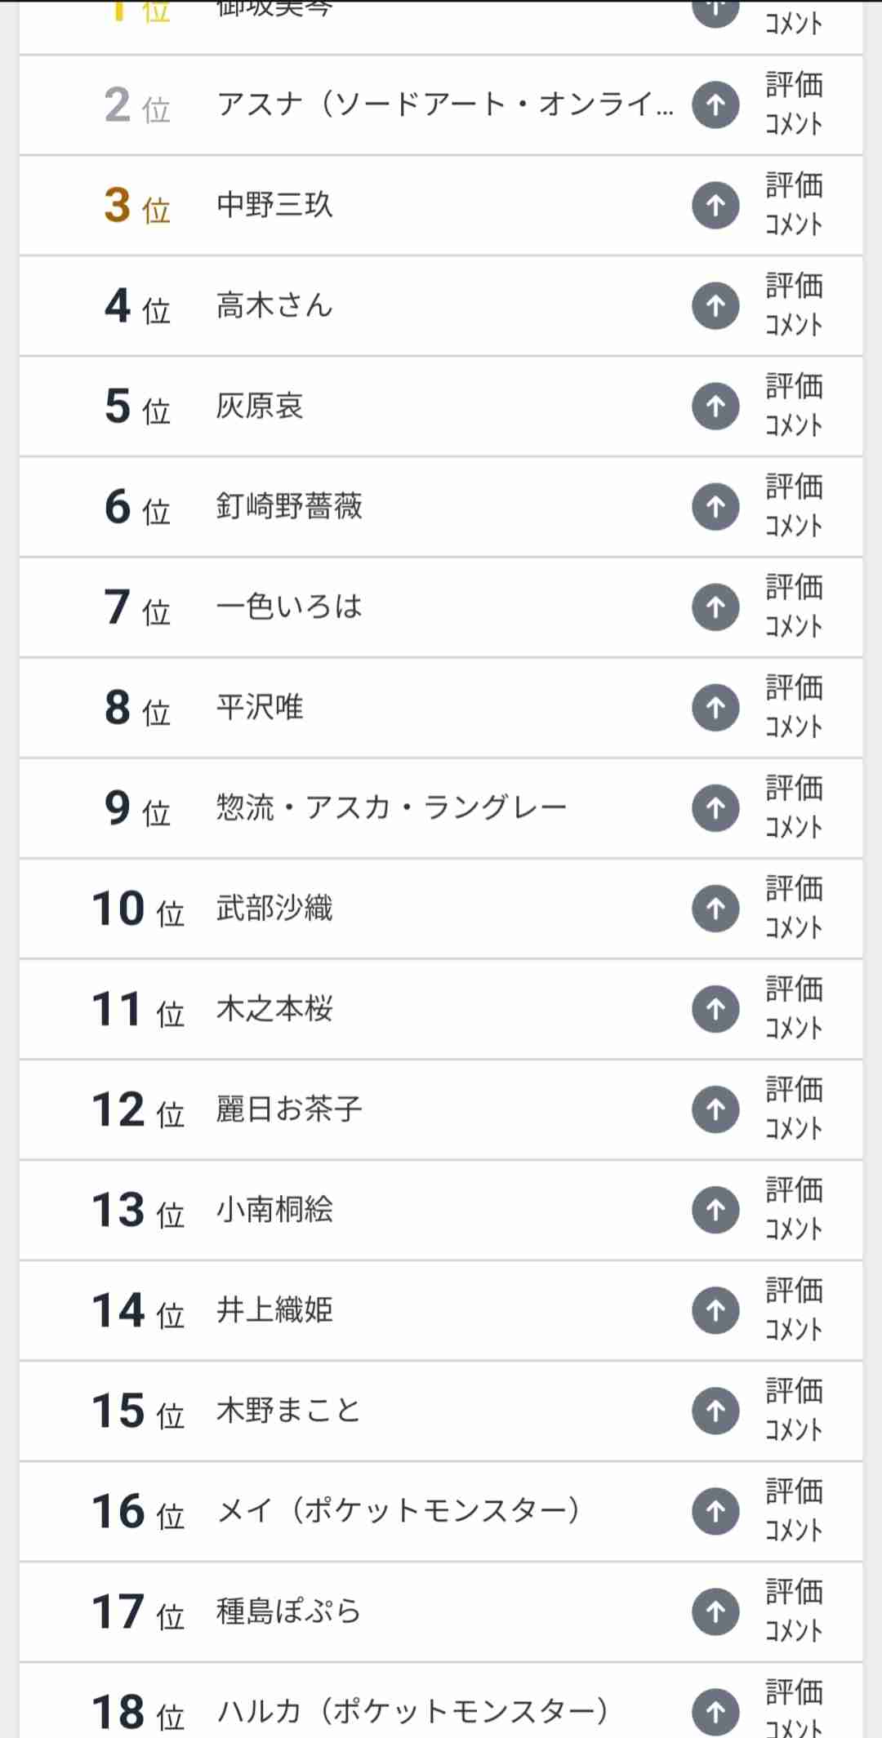Screen dimensions: 882x1738
Task: Tap the up-arrow icon beside 灰原哀
Action: click(x=715, y=406)
